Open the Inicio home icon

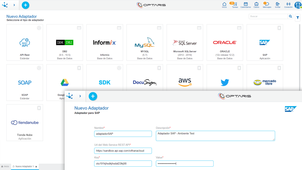point(224,5)
